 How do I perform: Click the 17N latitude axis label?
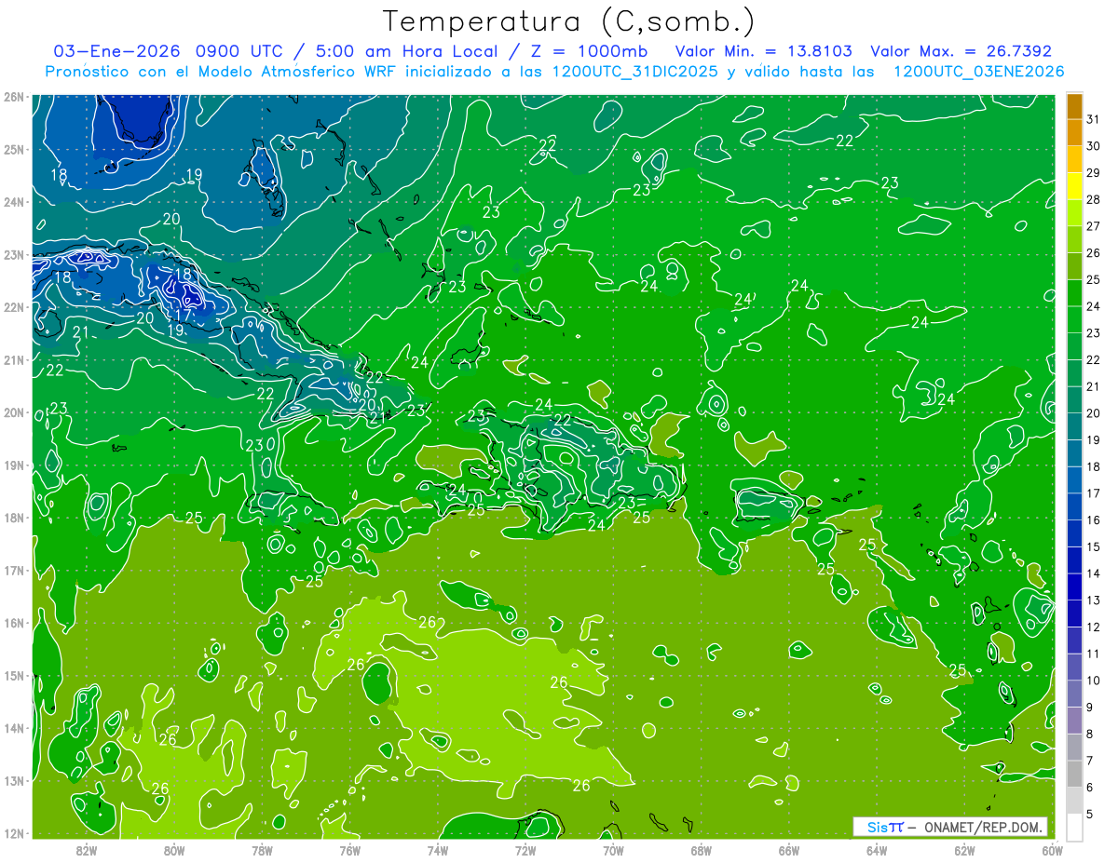(13, 570)
